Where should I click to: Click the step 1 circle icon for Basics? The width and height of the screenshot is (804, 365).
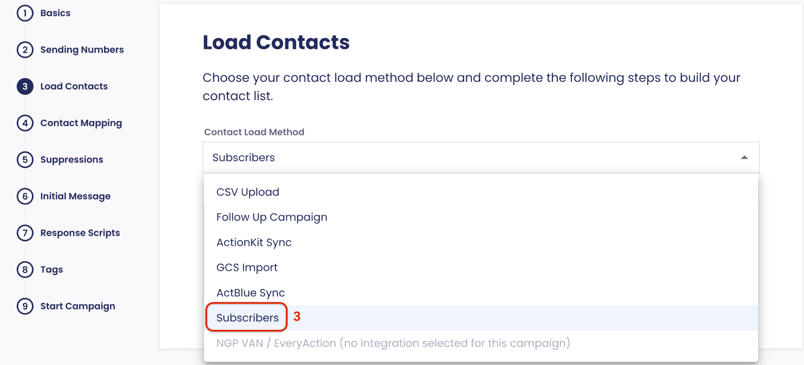(x=25, y=13)
